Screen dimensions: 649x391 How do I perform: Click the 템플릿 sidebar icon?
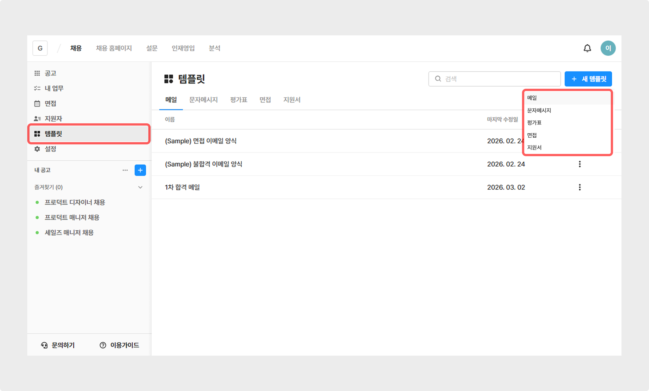[x=37, y=134]
